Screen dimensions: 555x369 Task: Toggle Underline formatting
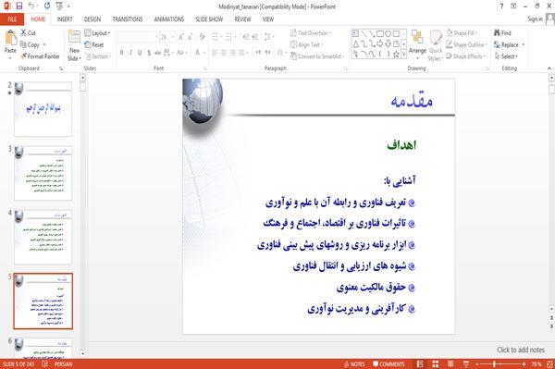140,53
